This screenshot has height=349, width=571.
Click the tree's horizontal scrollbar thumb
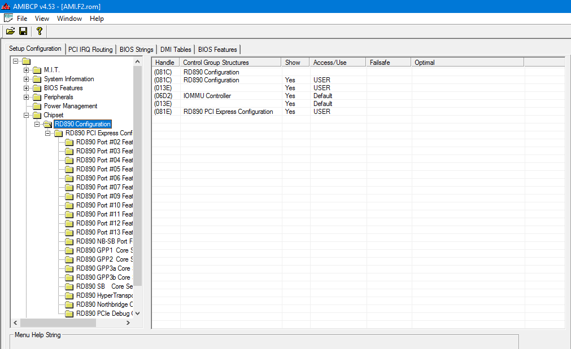58,323
